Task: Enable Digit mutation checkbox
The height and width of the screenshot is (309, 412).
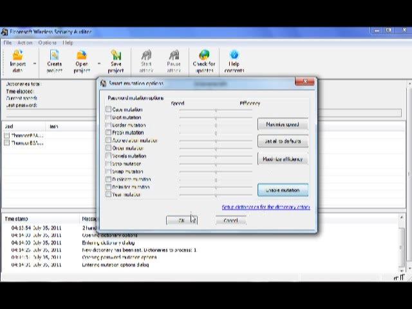Action: (x=109, y=117)
